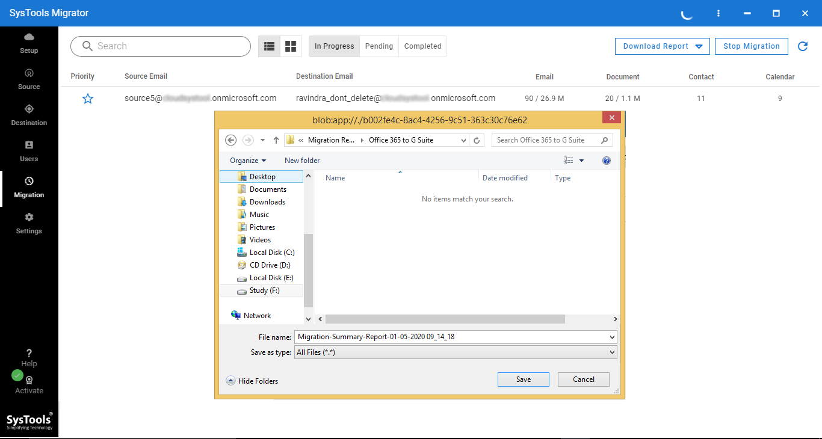
Task: Click folder tree scroll up arrow
Action: pyautogui.click(x=309, y=176)
